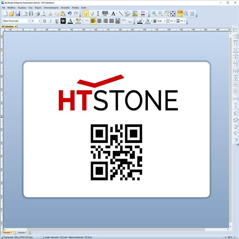Toggle center text alignment
The image size is (239, 239).
pos(99,21)
